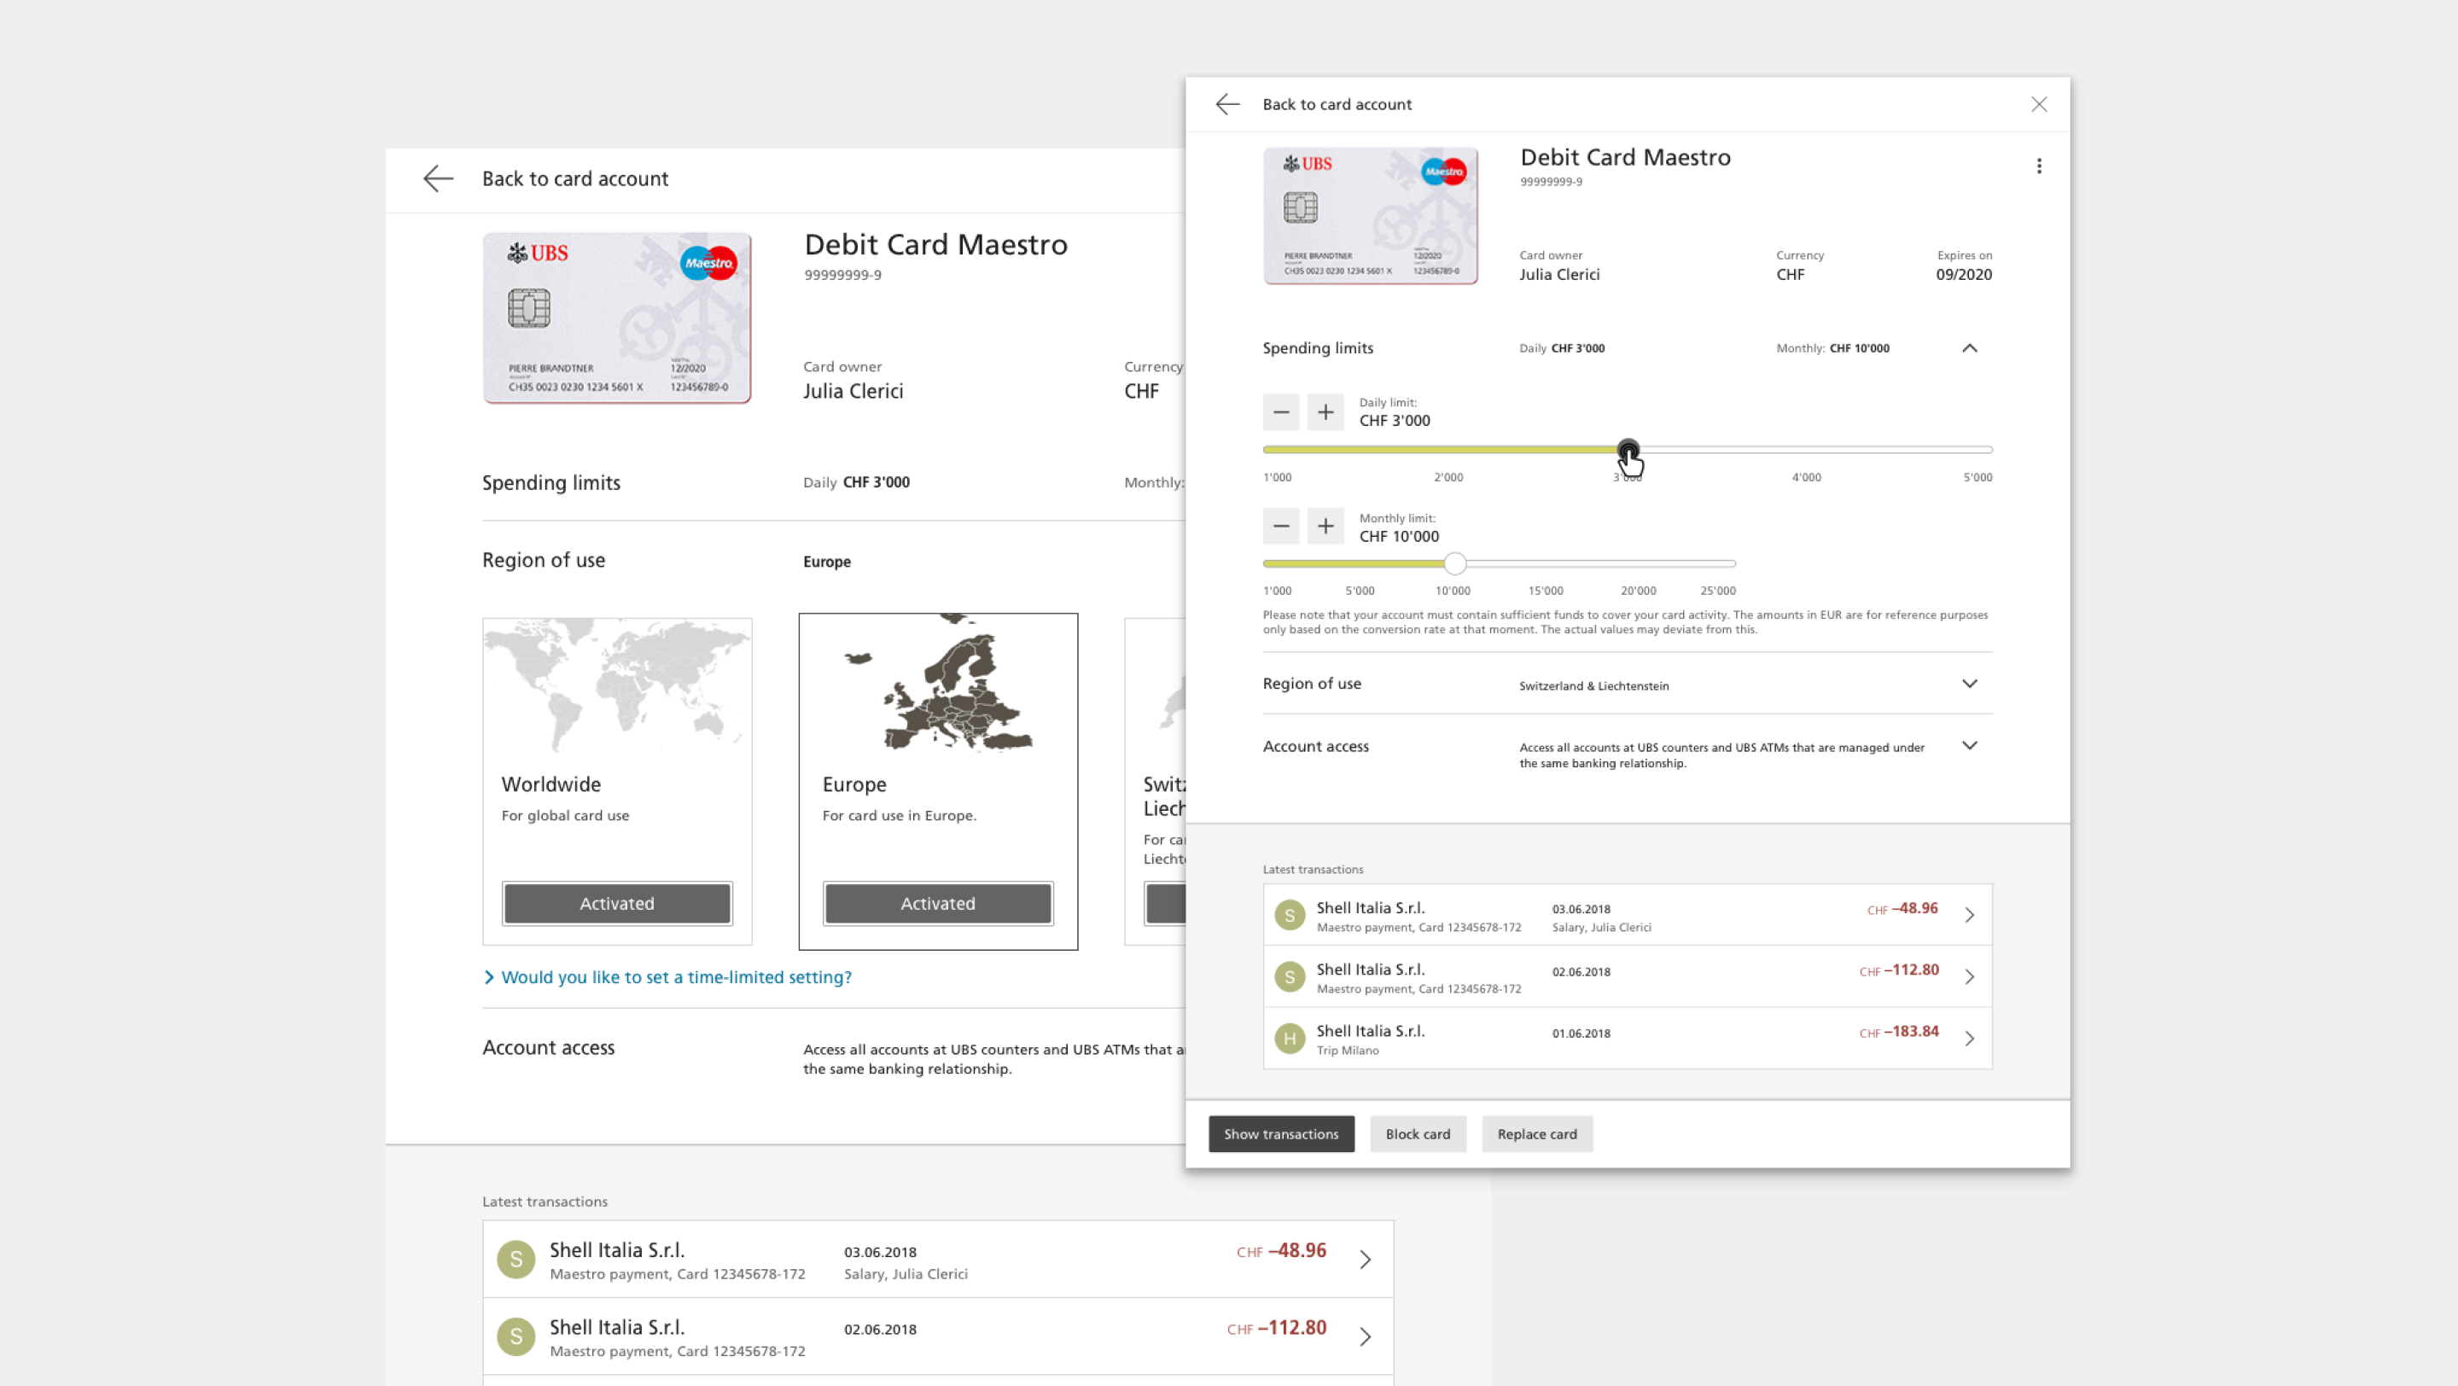Click overlay amount CHF -183.84
2458x1386 pixels.
[x=1898, y=1032]
